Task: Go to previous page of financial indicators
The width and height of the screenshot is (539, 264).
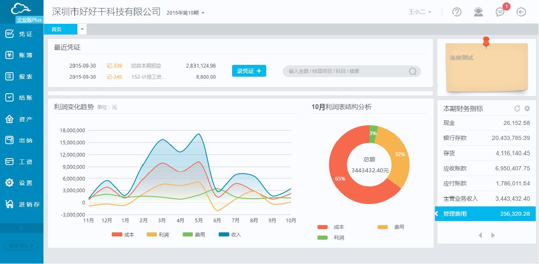Action: coord(480,235)
